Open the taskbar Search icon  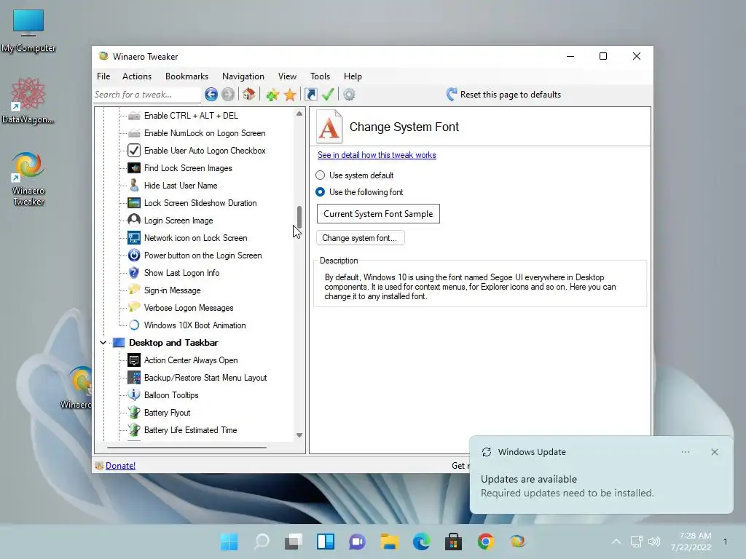pyautogui.click(x=262, y=542)
